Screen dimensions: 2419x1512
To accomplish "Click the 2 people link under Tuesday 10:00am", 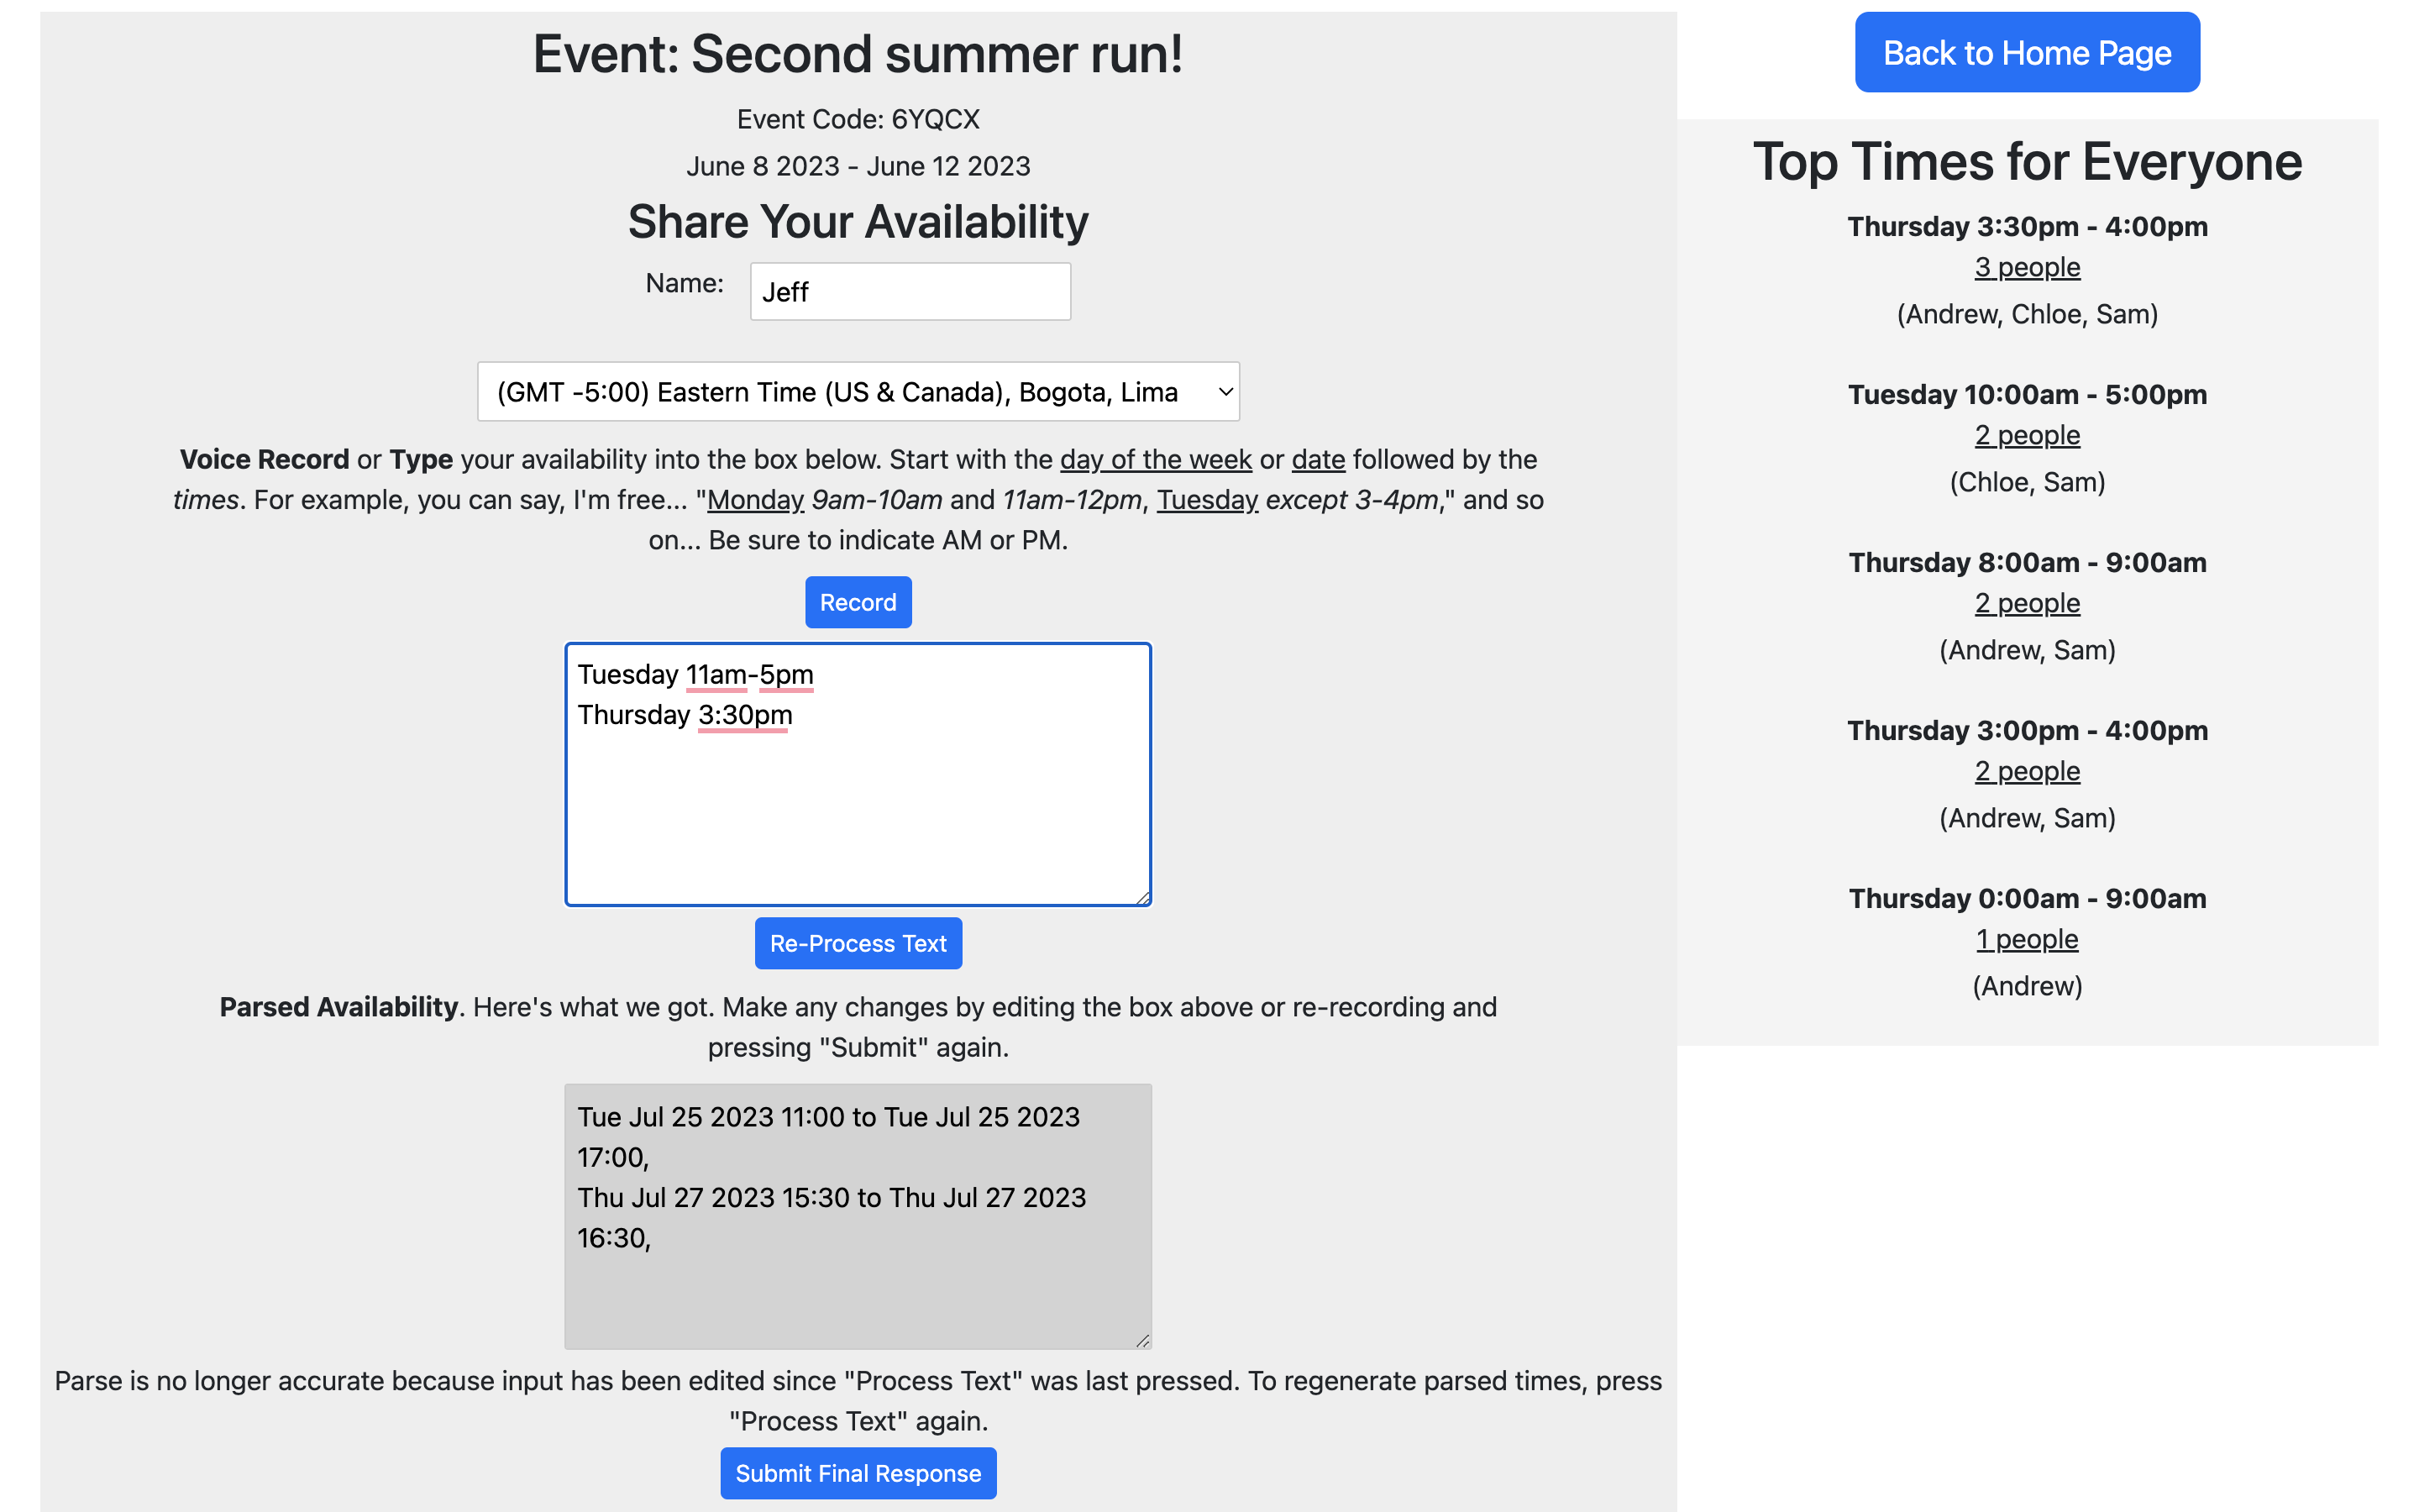I will point(2027,433).
